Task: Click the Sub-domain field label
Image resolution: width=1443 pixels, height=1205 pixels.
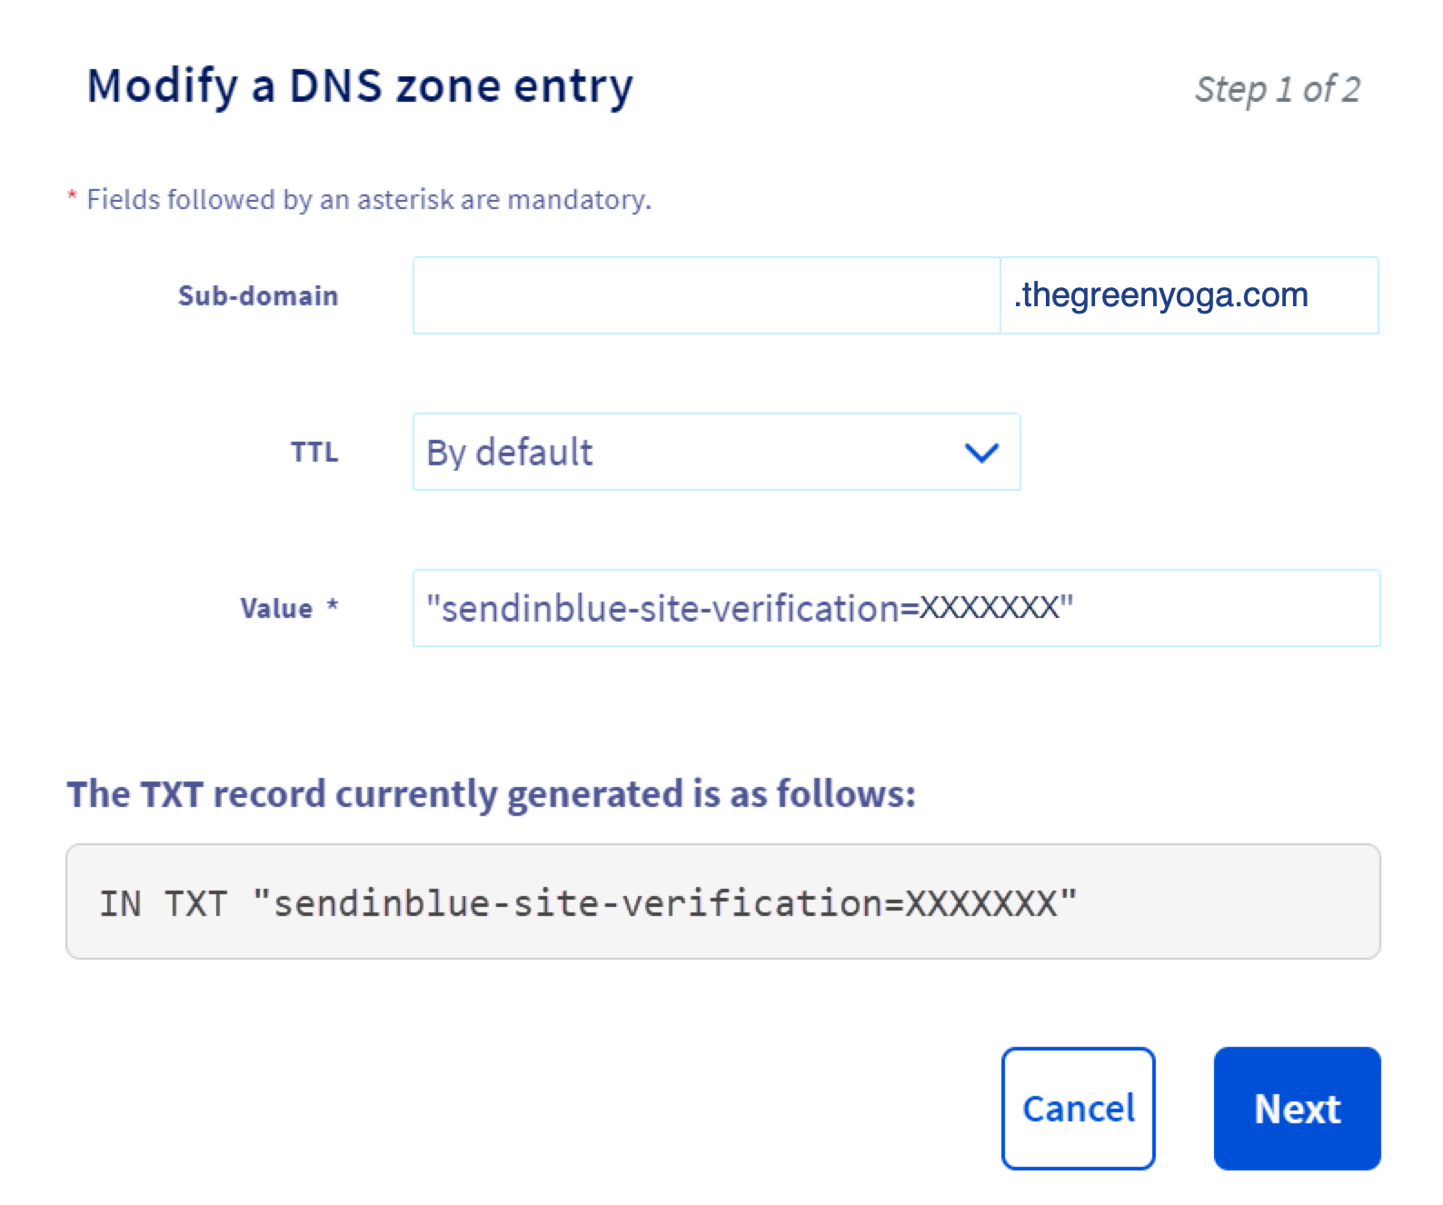Action: pyautogui.click(x=258, y=295)
